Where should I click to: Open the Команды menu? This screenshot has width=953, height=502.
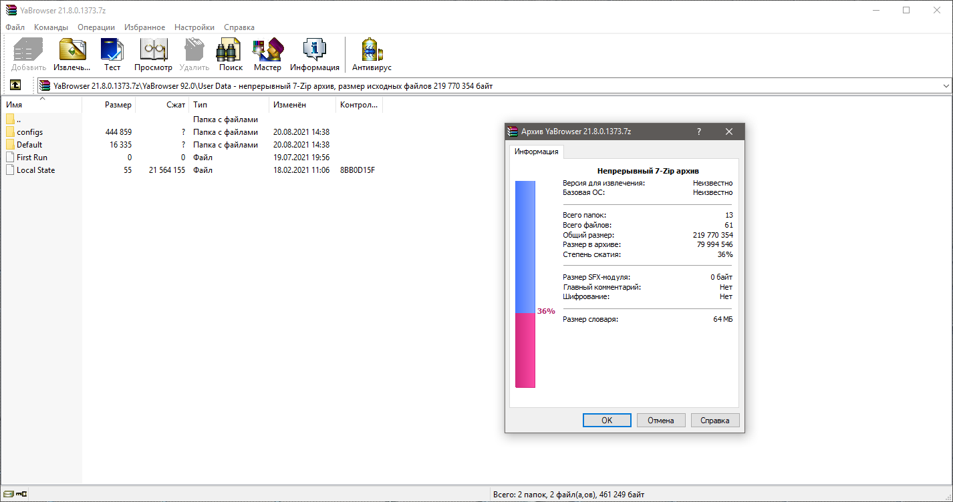51,27
